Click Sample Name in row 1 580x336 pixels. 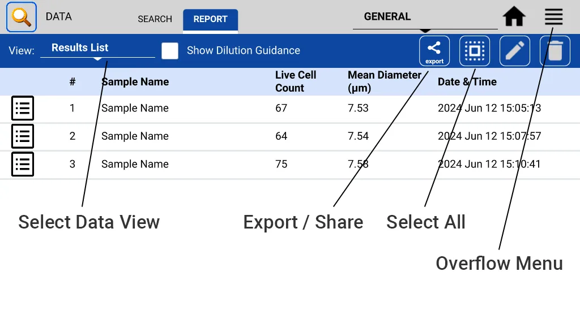pyautogui.click(x=135, y=108)
